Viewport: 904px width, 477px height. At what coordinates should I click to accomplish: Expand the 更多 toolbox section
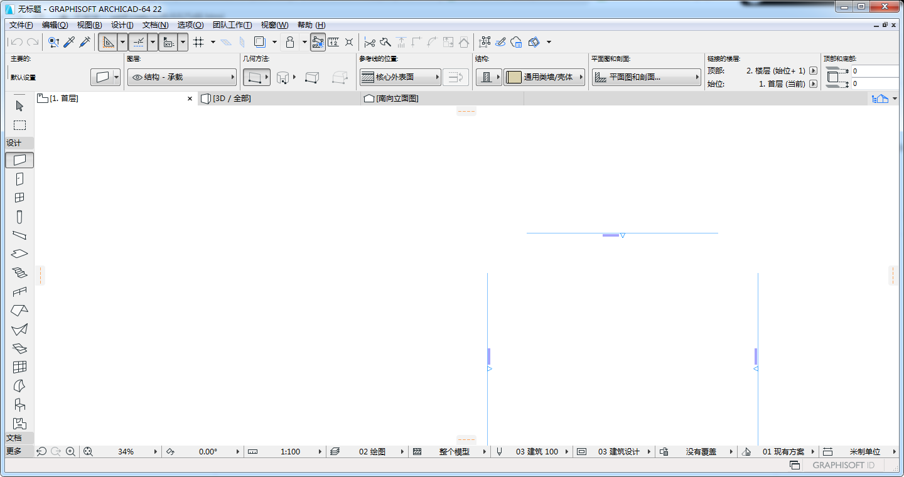coord(14,451)
